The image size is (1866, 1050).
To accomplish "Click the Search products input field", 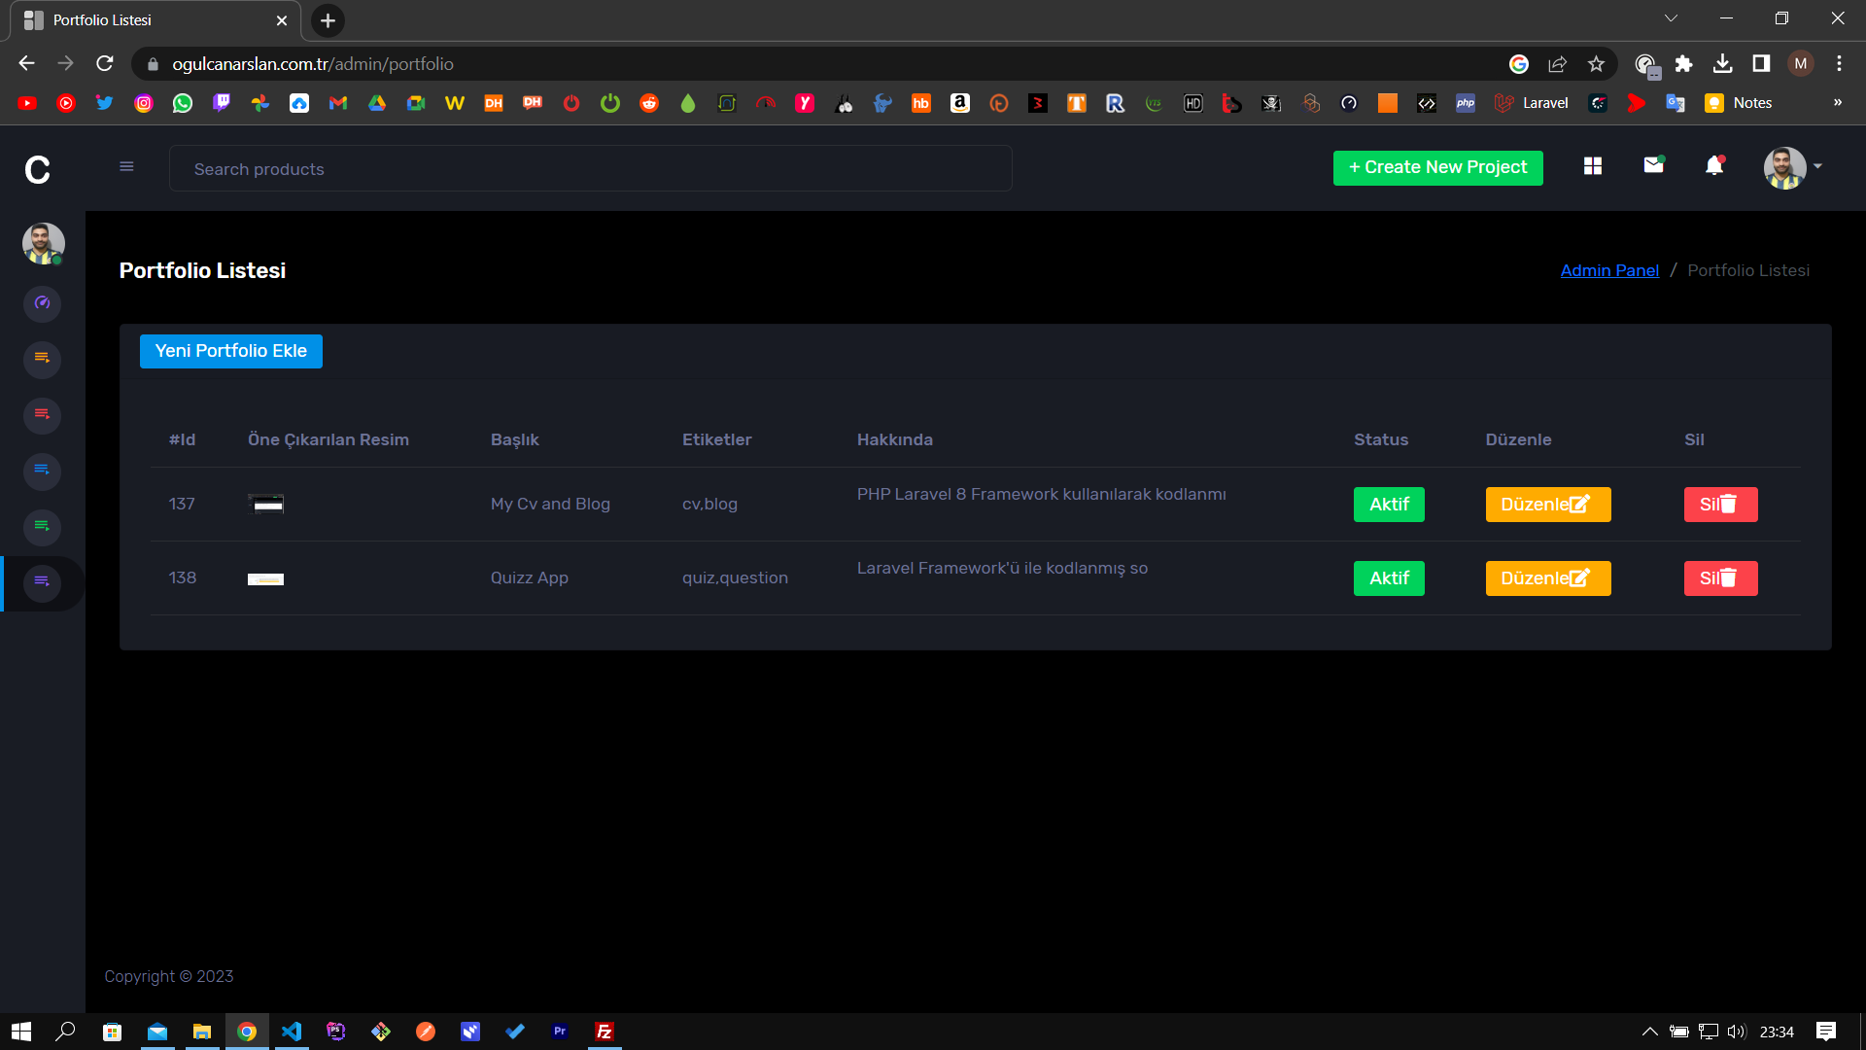I will [590, 169].
